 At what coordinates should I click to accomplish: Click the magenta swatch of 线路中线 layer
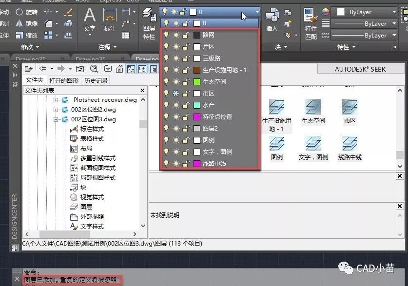click(x=197, y=164)
